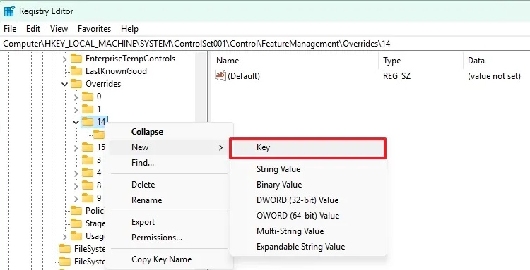Screen dimensions: 530x270
Task: Create a new QWORD (64-bit) Value
Action: pos(307,216)
